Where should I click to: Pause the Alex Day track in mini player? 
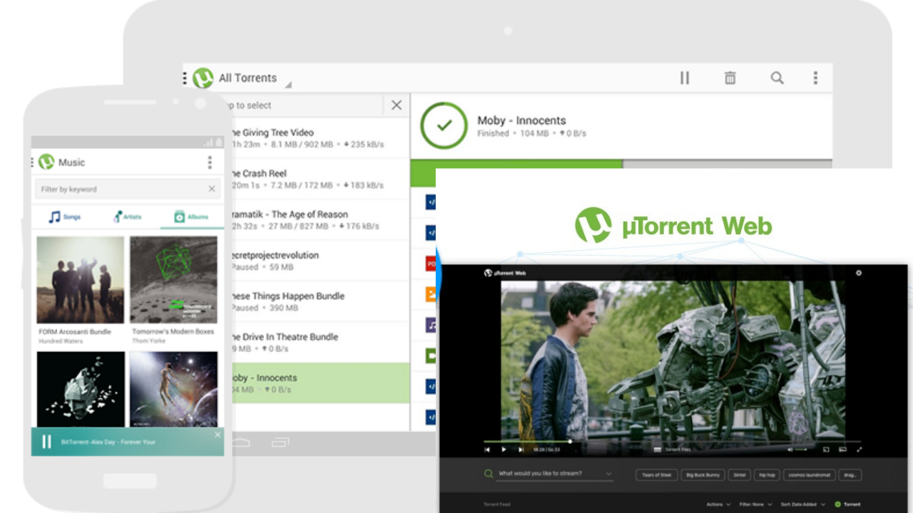pos(46,442)
